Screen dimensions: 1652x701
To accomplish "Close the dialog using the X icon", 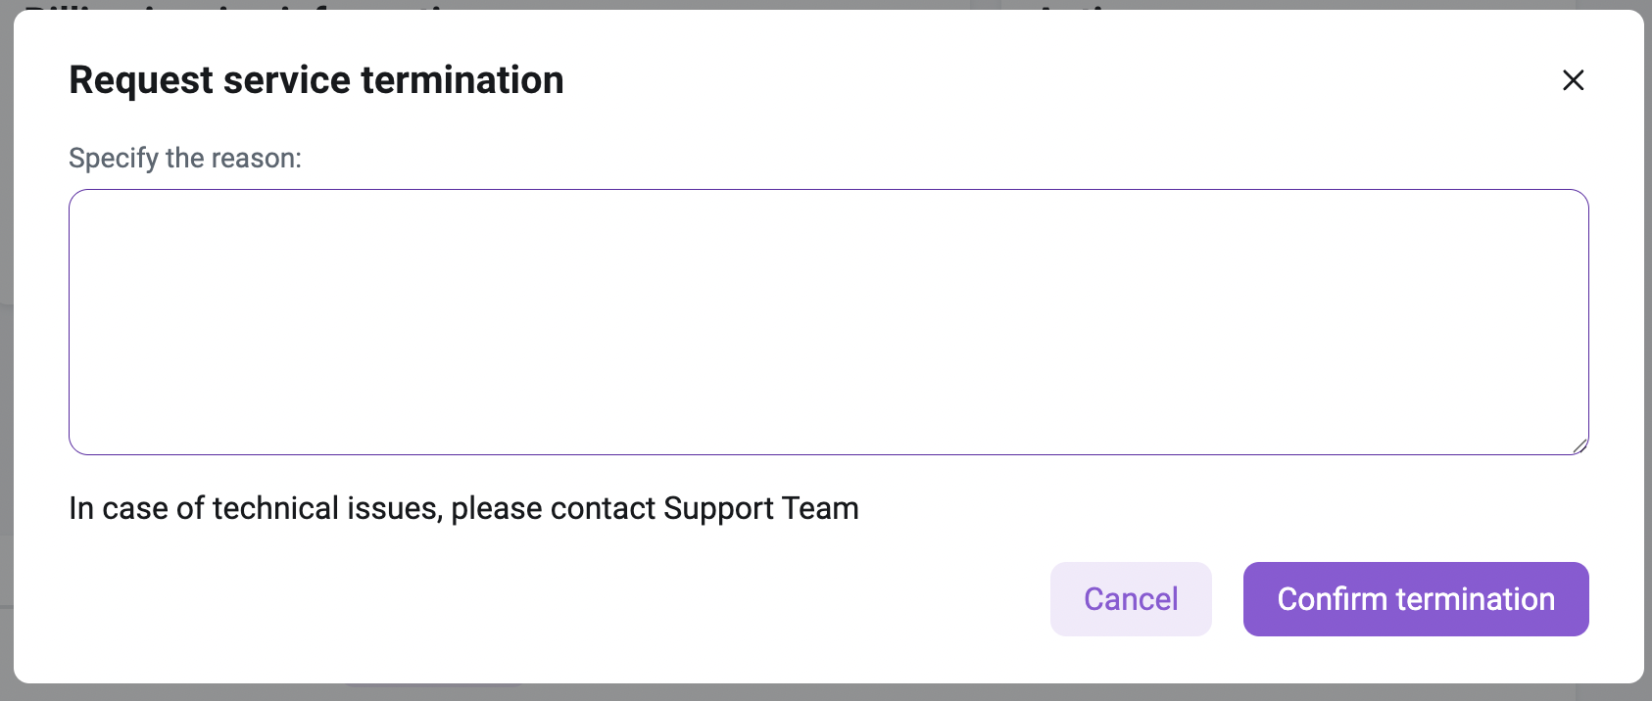I will tap(1573, 80).
